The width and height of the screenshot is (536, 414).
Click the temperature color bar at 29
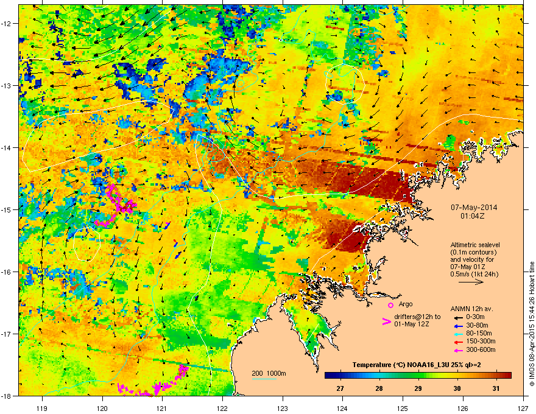point(418,375)
